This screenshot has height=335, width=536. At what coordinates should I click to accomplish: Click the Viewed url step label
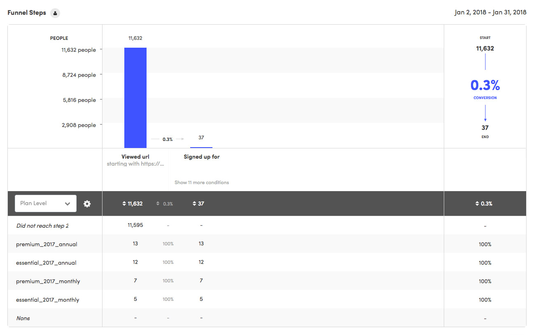coord(135,157)
